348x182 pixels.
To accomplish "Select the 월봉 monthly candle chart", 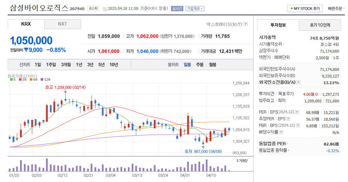I will coord(212,65).
